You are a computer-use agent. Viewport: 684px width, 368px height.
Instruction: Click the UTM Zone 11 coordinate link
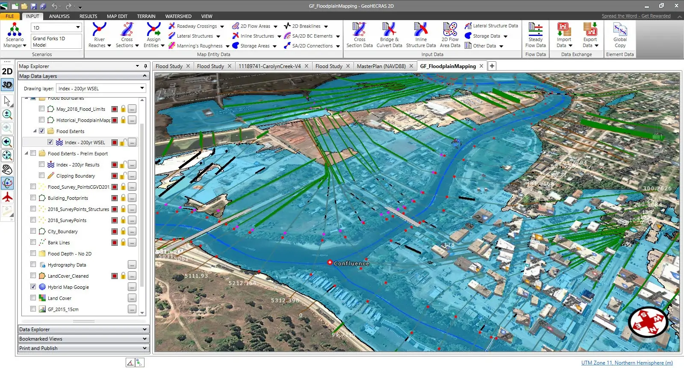coord(627,363)
